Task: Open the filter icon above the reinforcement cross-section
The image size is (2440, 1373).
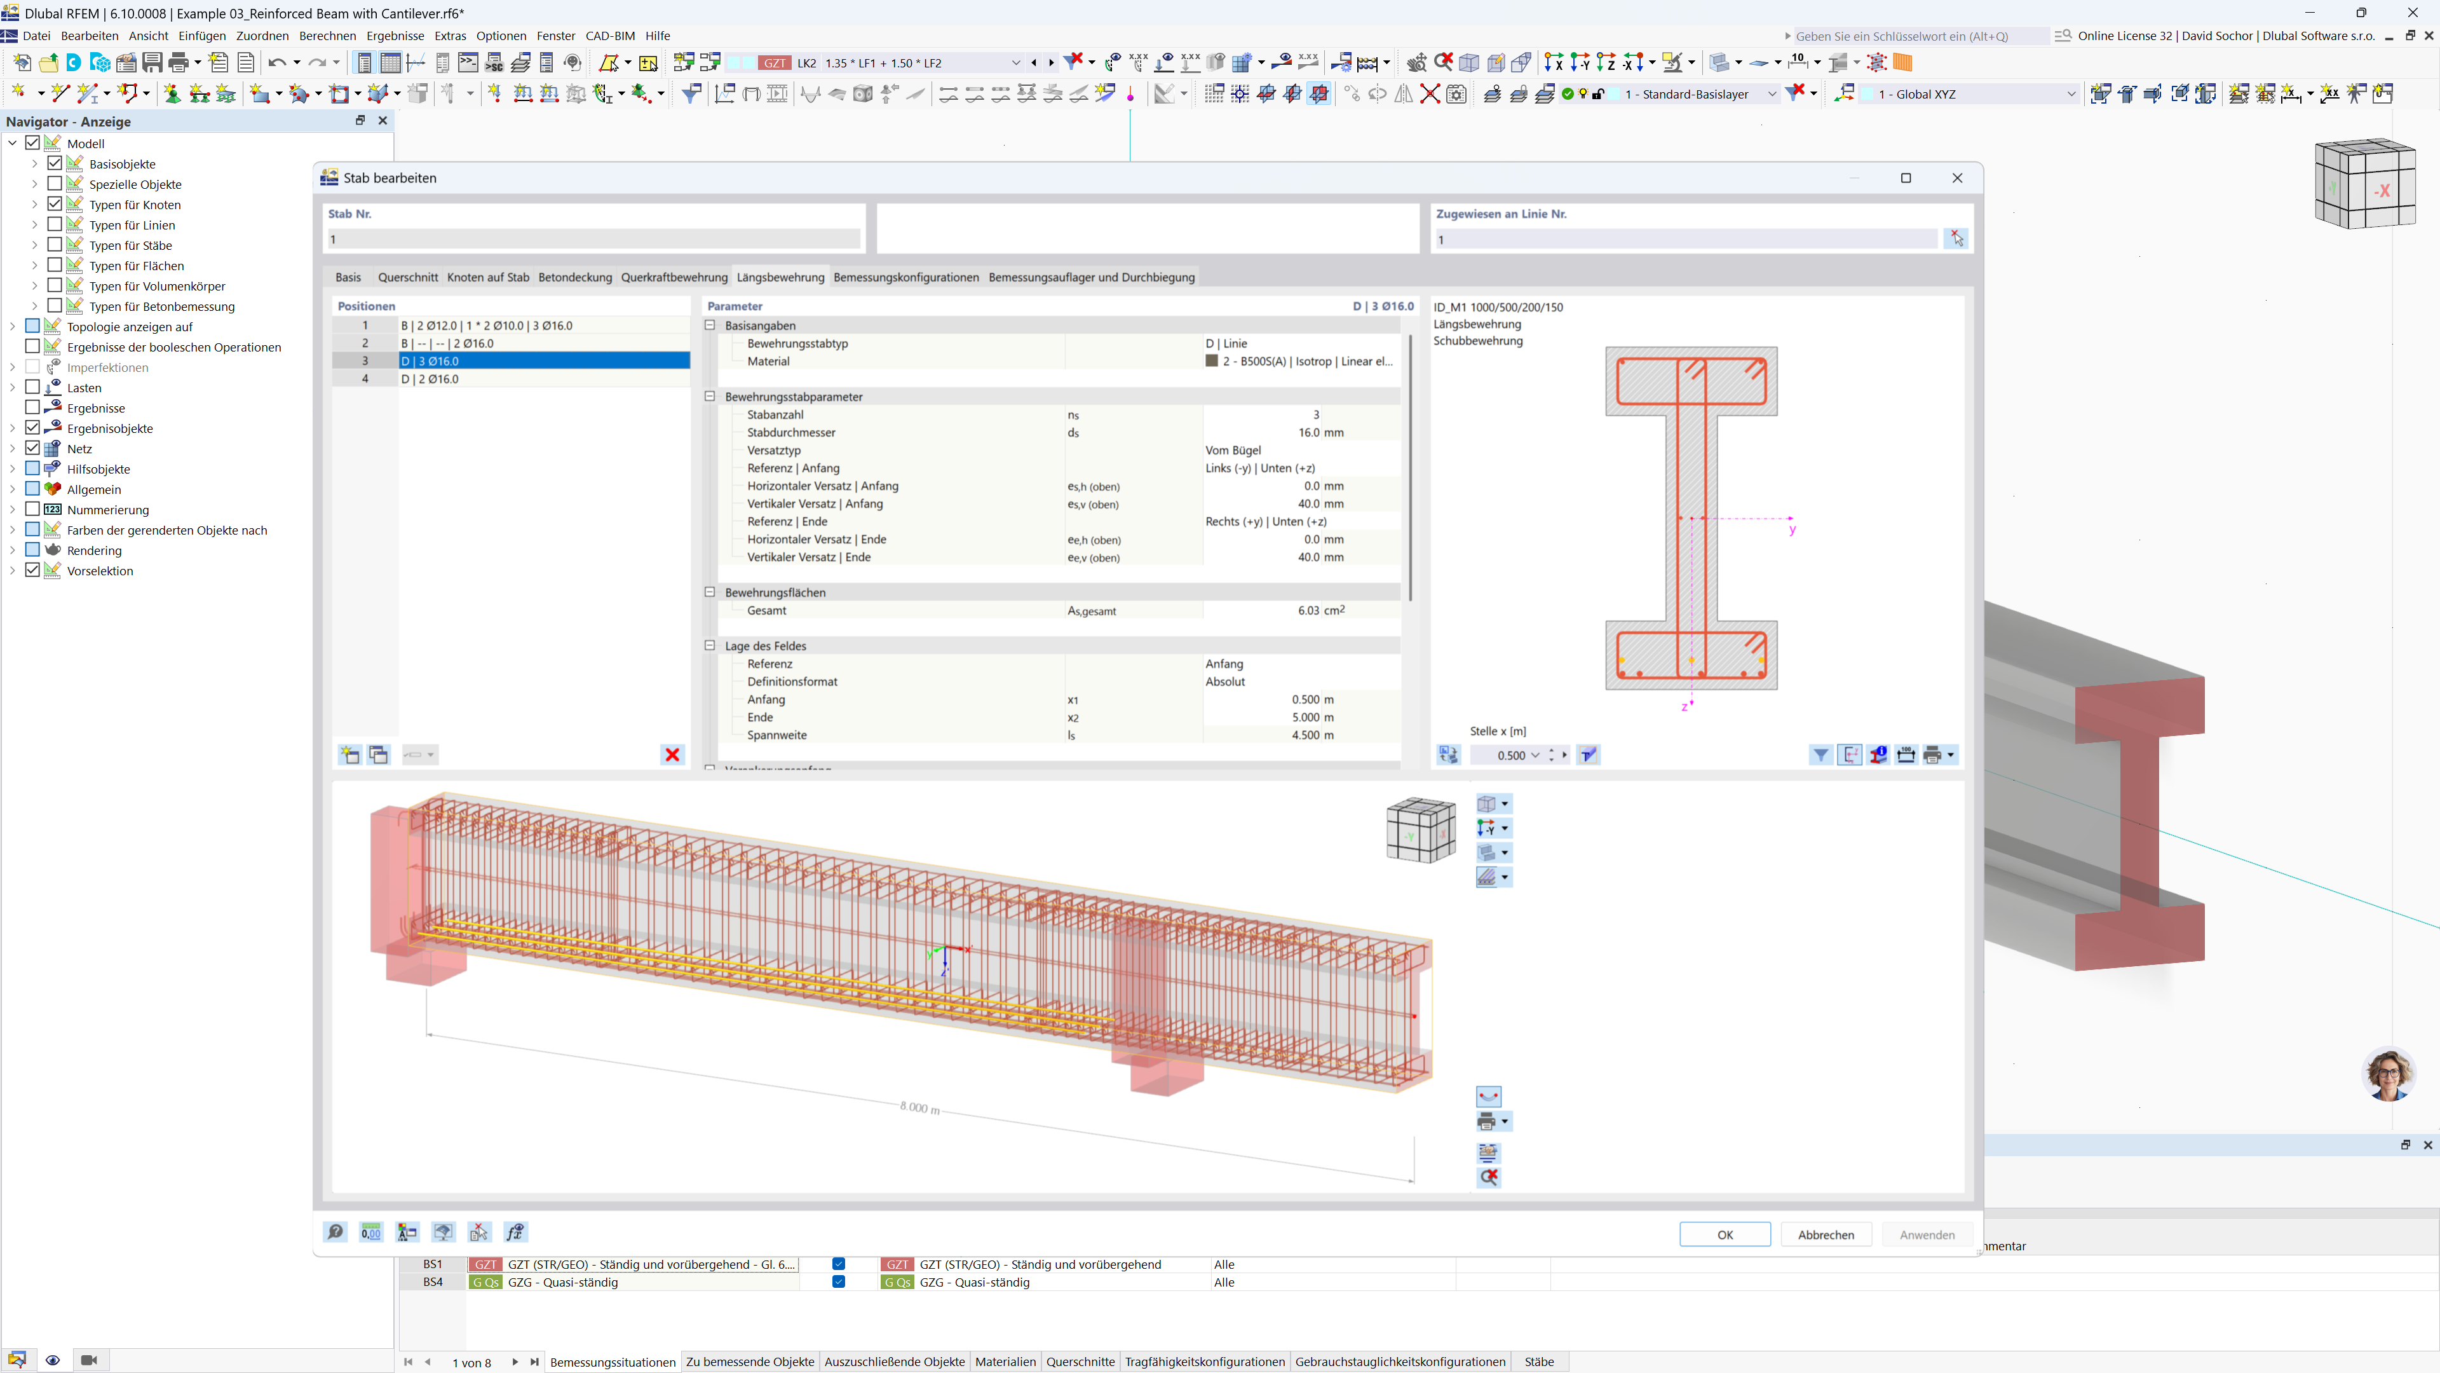Action: point(1822,755)
